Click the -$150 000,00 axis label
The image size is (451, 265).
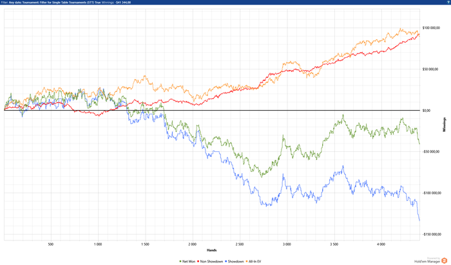pyautogui.click(x=432, y=235)
